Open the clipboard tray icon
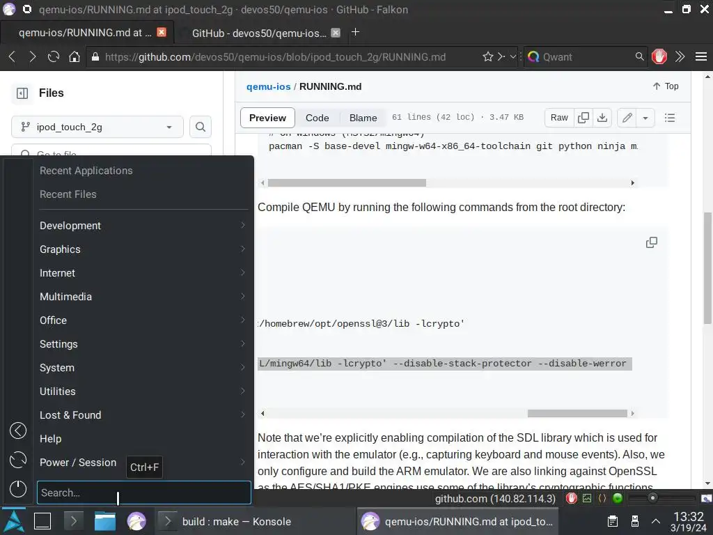 pos(613,521)
